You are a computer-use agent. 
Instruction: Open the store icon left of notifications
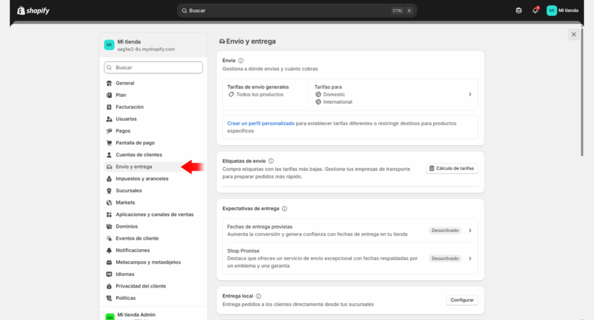pos(519,10)
